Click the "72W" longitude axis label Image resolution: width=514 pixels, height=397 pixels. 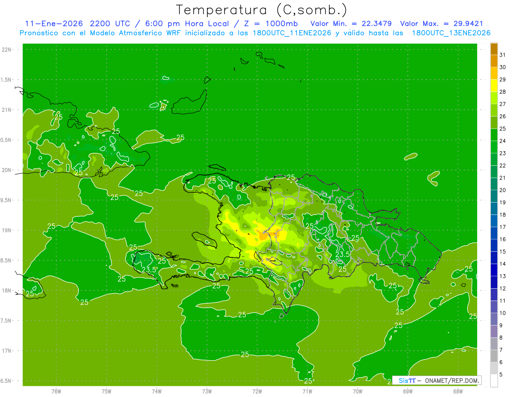[x=257, y=391]
